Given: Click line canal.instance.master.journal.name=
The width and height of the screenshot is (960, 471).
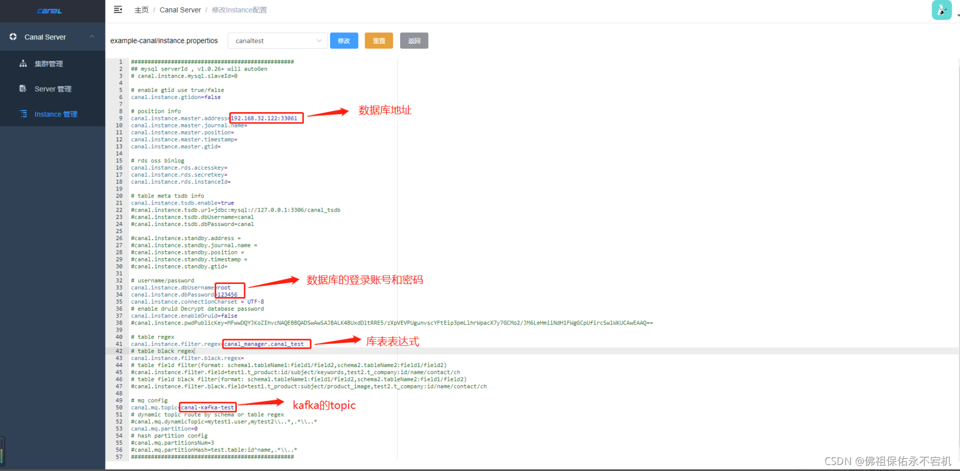Looking at the screenshot, I should click(x=189, y=125).
